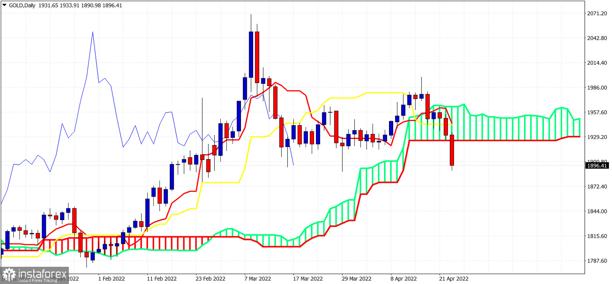Click the 11 Feb 2022 date label
612x284 pixels.
click(162, 279)
